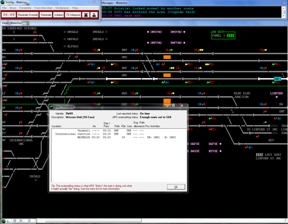Viewport: 288px width, 224px height.
Task: Click the TD Interpose button
Action: (x=73, y=15)
